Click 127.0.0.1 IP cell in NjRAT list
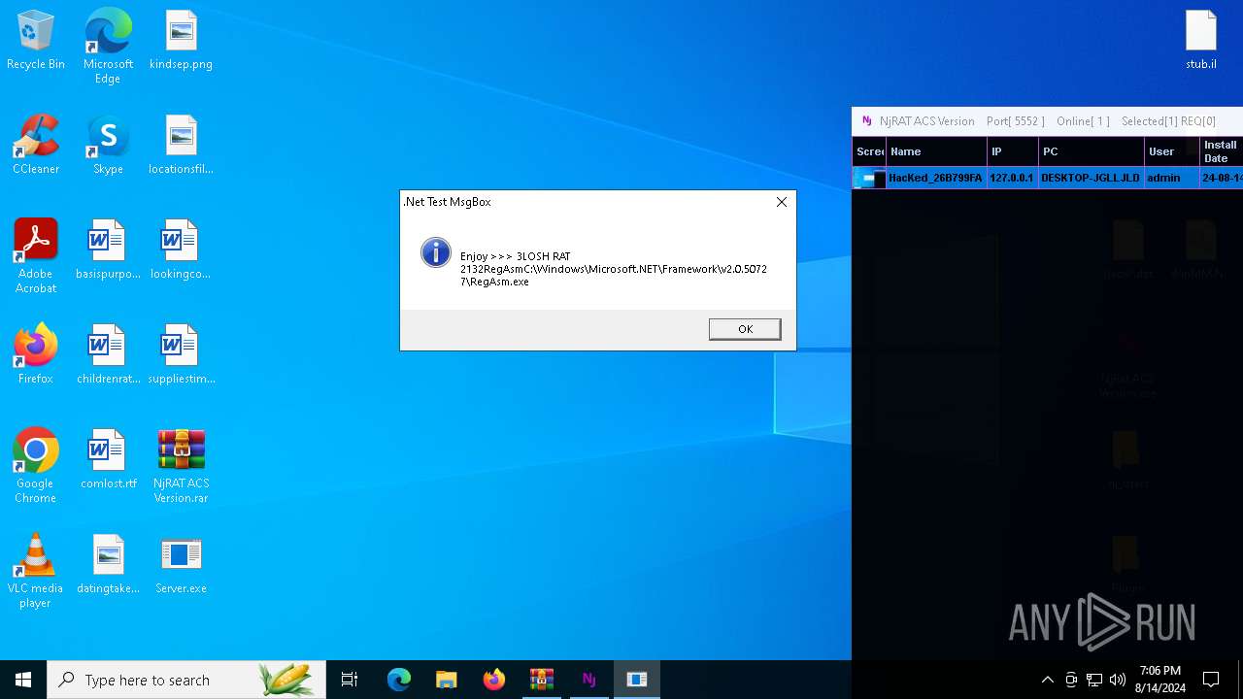This screenshot has height=699, width=1243. pyautogui.click(x=1012, y=179)
